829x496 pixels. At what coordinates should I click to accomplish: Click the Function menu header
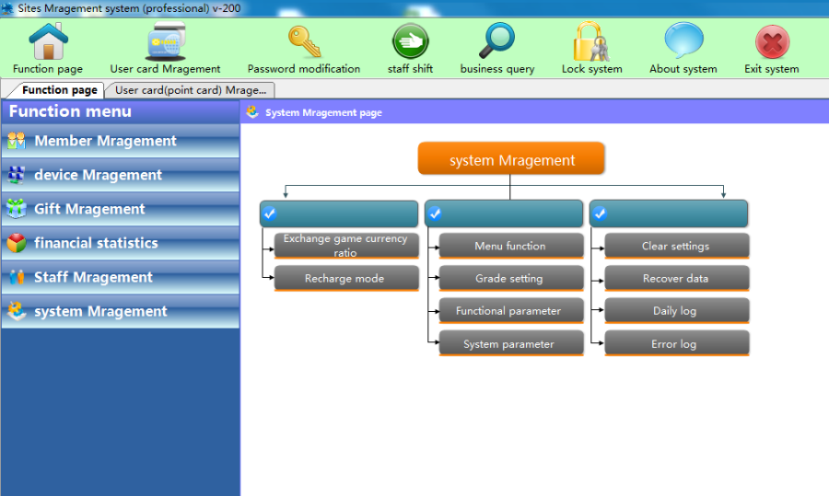coord(121,111)
